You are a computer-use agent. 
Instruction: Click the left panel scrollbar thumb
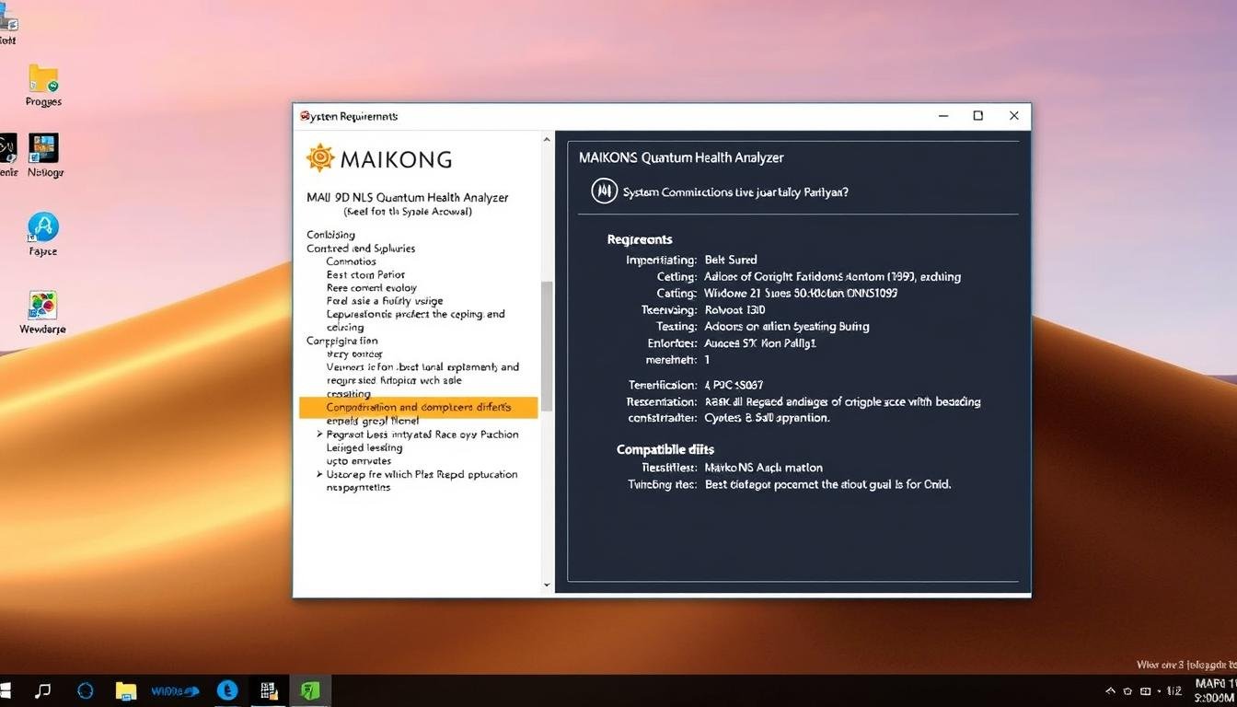coord(547,346)
